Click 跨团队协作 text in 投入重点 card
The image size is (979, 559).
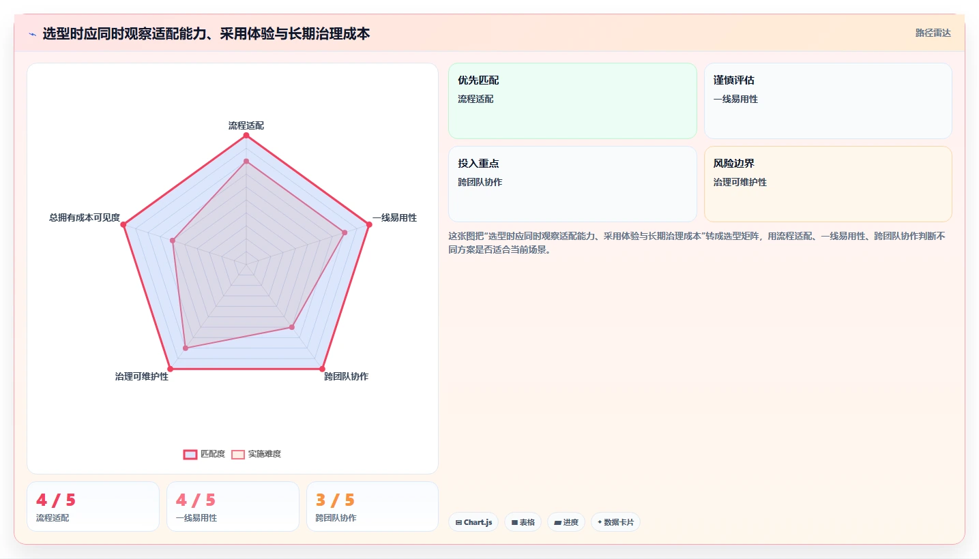[x=480, y=182]
